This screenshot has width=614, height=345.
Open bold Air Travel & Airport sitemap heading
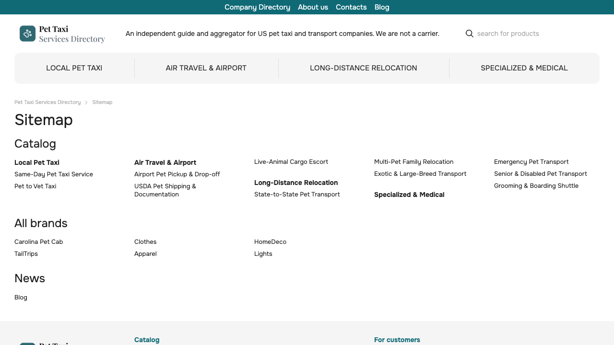click(165, 162)
